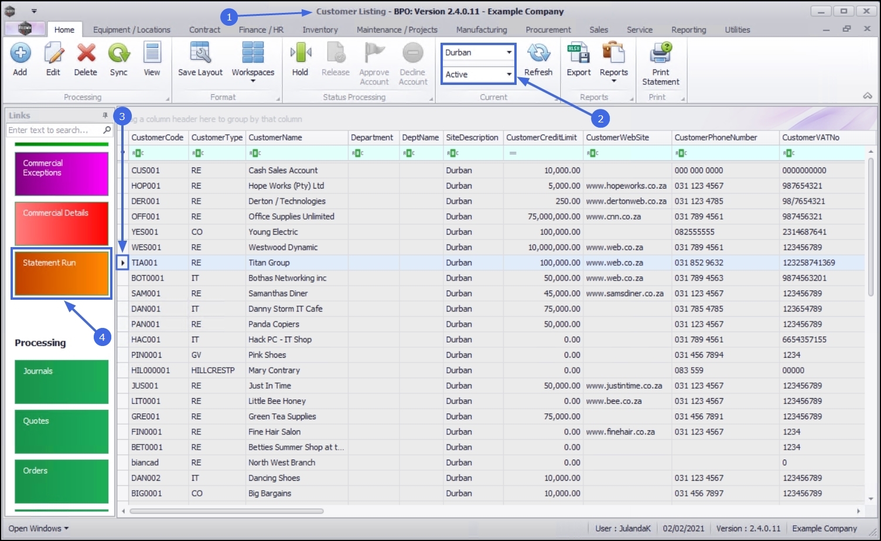Expand the Open Windows menu
Image resolution: width=881 pixels, height=541 pixels.
coord(38,528)
